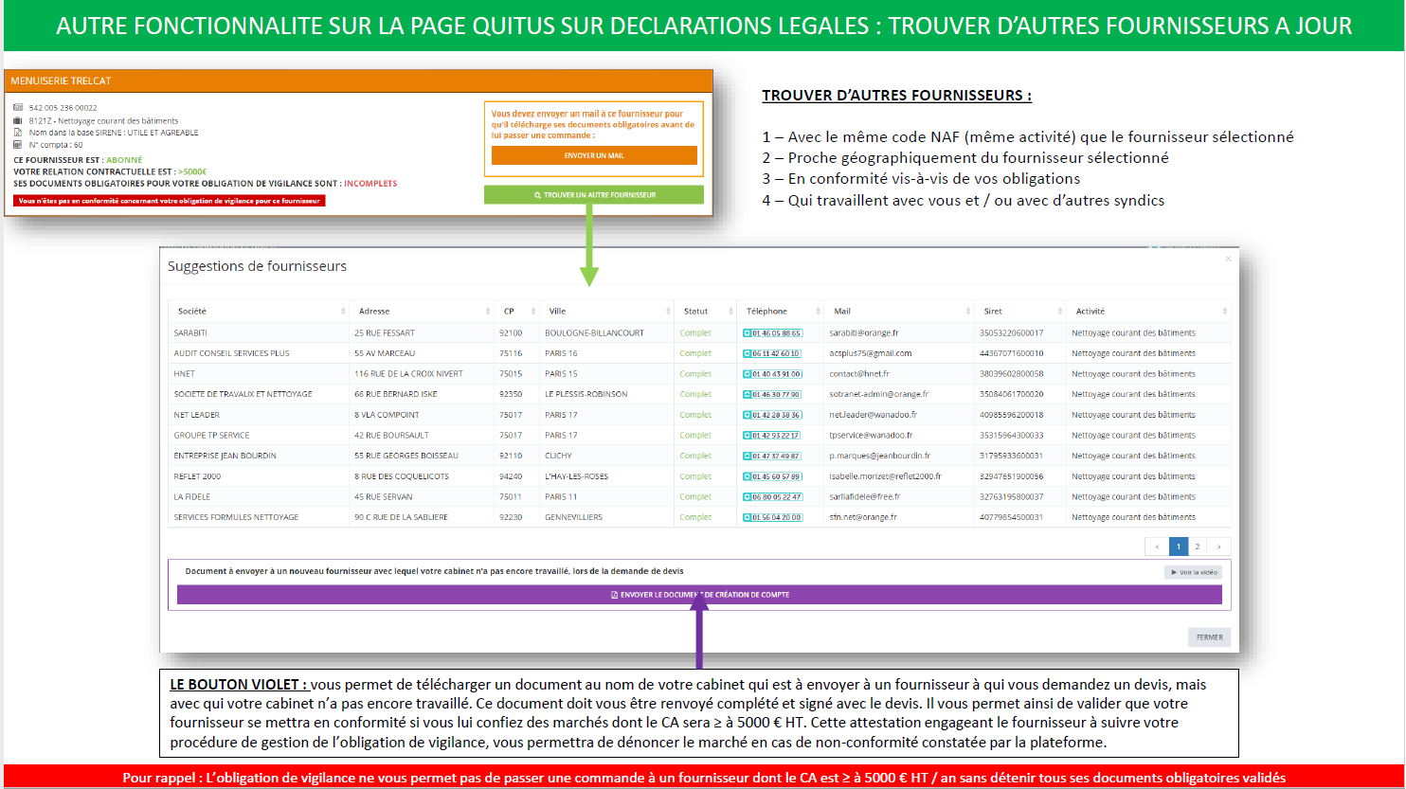The image size is (1406, 789).
Task: Click the Statut column sort arrows
Action: [730, 312]
